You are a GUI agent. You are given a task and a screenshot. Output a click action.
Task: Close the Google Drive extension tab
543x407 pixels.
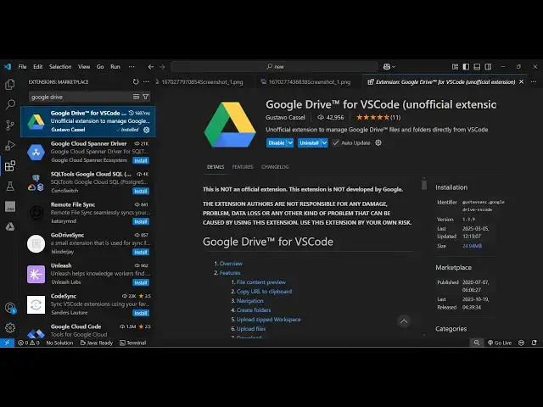[522, 81]
